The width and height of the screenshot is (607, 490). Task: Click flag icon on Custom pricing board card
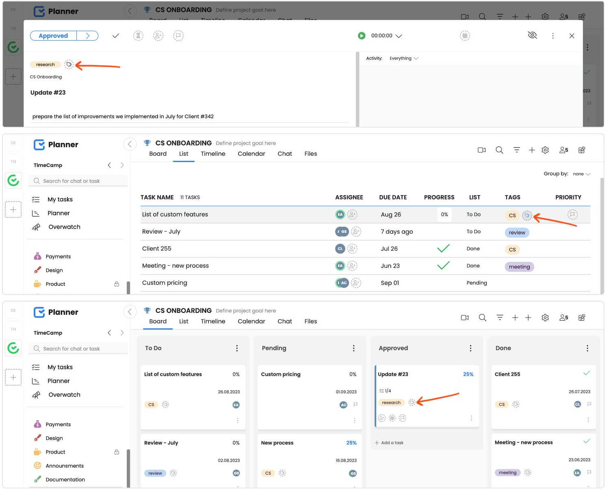tap(356, 404)
